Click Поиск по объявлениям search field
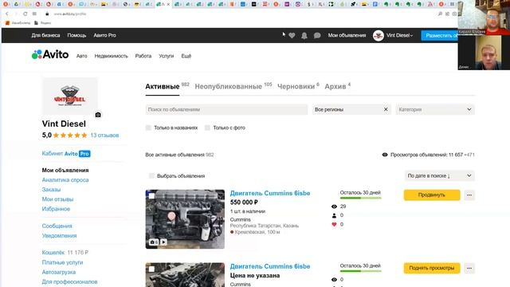 click(226, 109)
